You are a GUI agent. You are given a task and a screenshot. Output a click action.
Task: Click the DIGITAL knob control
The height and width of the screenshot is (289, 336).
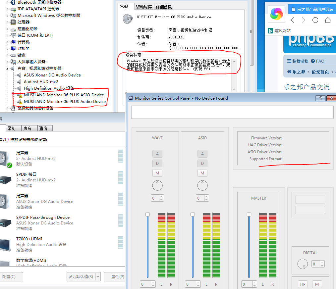click(303, 264)
